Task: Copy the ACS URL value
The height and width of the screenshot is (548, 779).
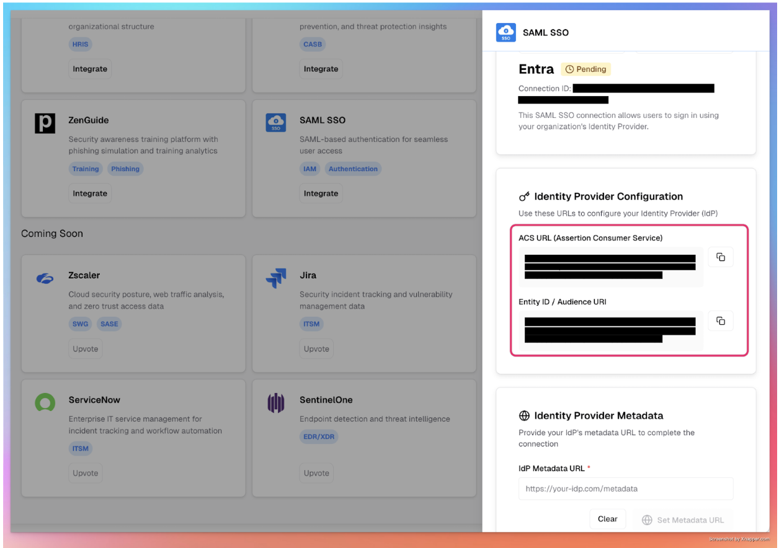Action: pyautogui.click(x=721, y=257)
